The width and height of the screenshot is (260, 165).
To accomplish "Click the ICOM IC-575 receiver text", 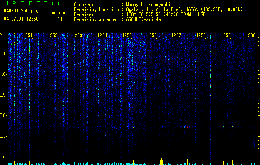I will 166,14.
